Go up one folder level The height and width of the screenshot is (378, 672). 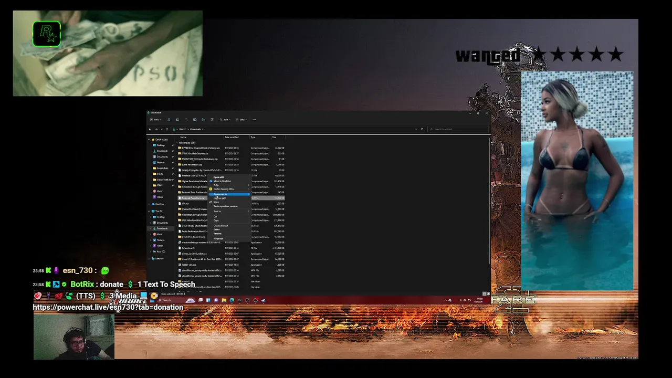click(167, 129)
